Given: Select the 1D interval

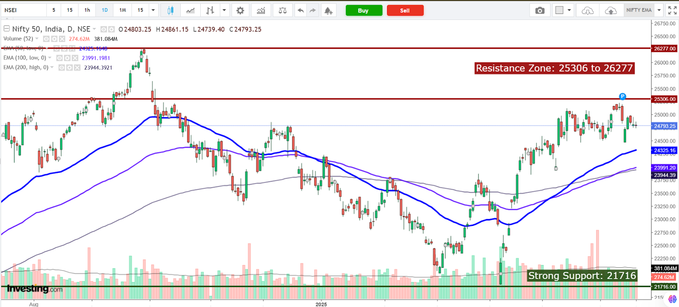Looking at the screenshot, I should pos(105,10).
